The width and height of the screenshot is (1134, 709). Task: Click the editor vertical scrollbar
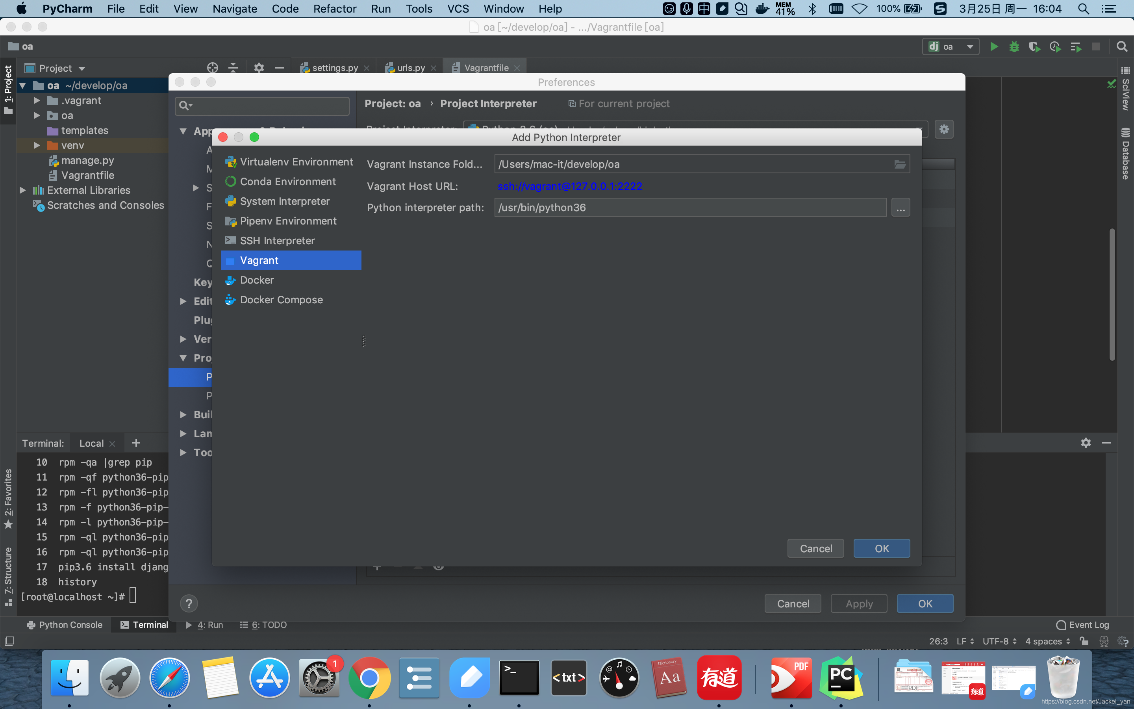(x=1112, y=295)
